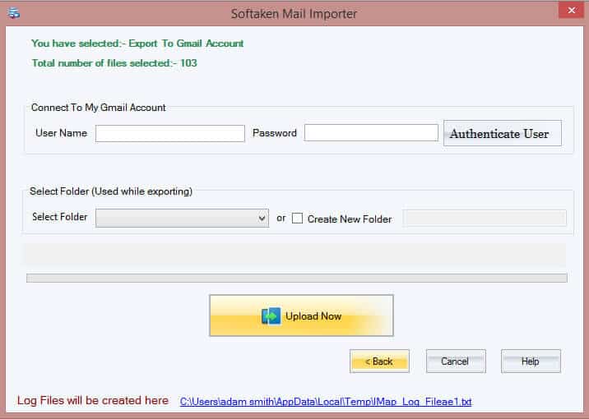The image size is (589, 419).
Task: Click the 'Connect To My Gmail Account' group label
Action: [99, 108]
